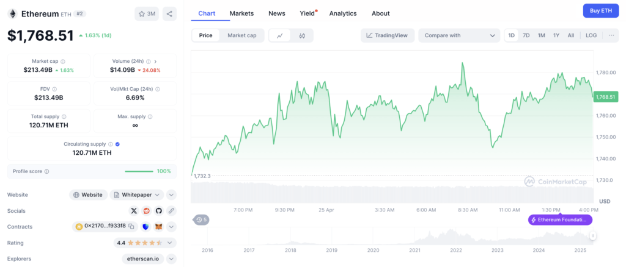Show info icon next to FDV
The height and width of the screenshot is (267, 626).
[54, 89]
